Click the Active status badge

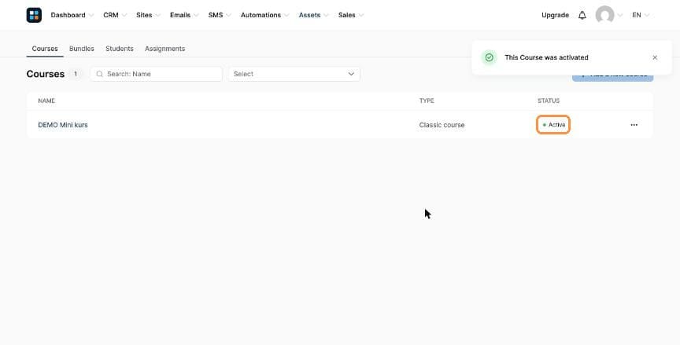(x=553, y=125)
